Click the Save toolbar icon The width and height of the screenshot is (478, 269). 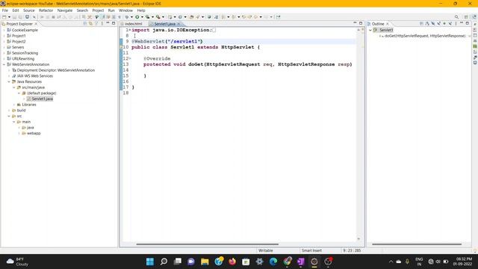(14, 17)
